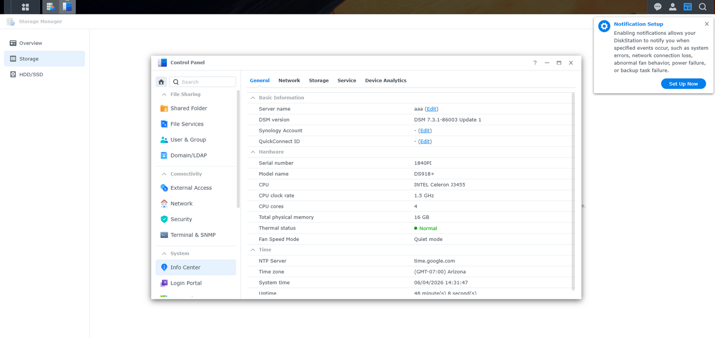715x338 pixels.
Task: Open Shared Folder settings
Action: (x=196, y=108)
